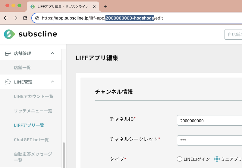Select the LINEログイン radio option
Viewport: 242px width, 168px height.
point(180,159)
